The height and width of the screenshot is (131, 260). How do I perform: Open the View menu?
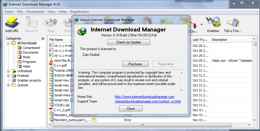(51, 12)
